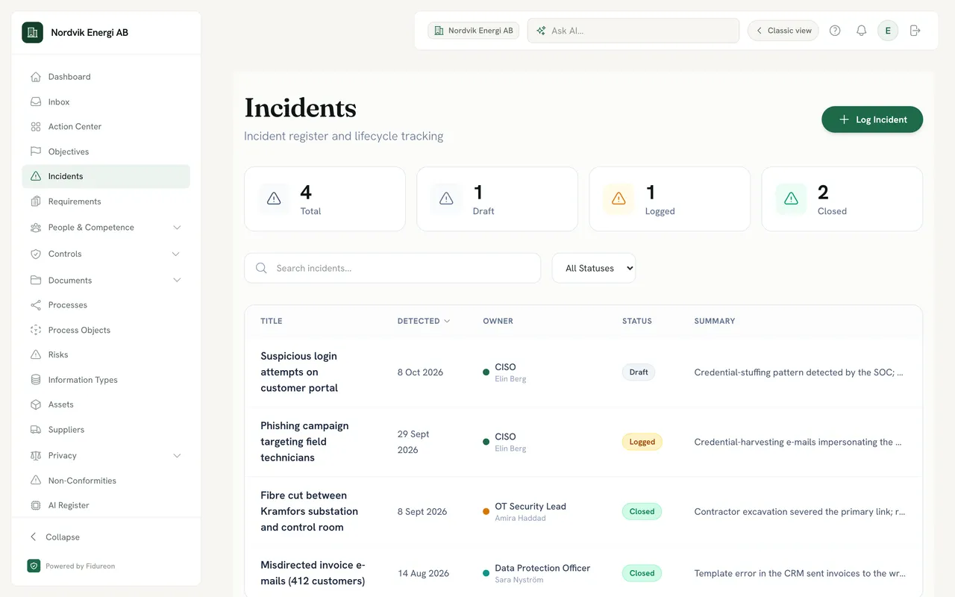Open the help question mark icon
The width and height of the screenshot is (955, 597).
(x=835, y=31)
